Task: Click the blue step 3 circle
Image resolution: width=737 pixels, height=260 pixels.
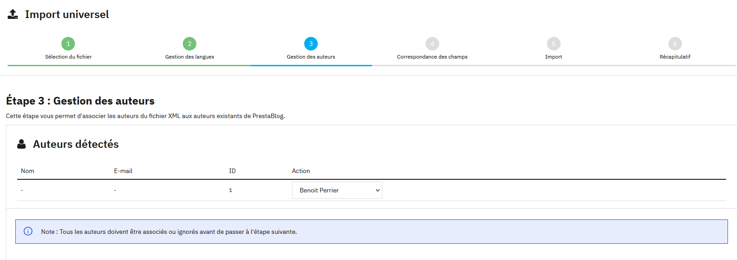Action: pyautogui.click(x=311, y=44)
